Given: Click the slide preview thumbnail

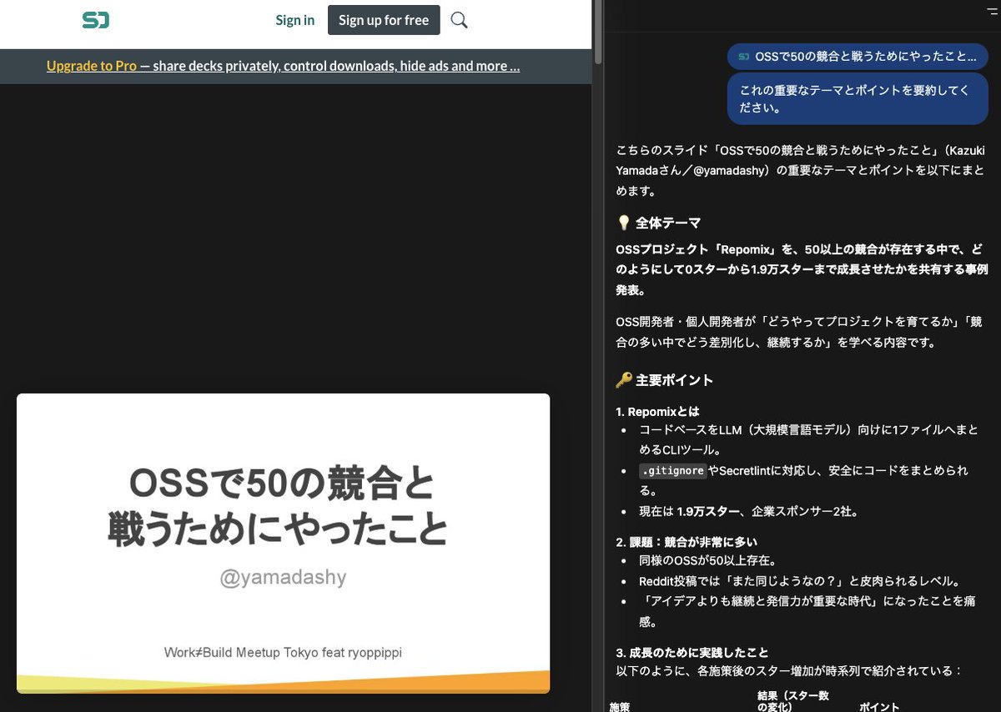Looking at the screenshot, I should (x=283, y=543).
